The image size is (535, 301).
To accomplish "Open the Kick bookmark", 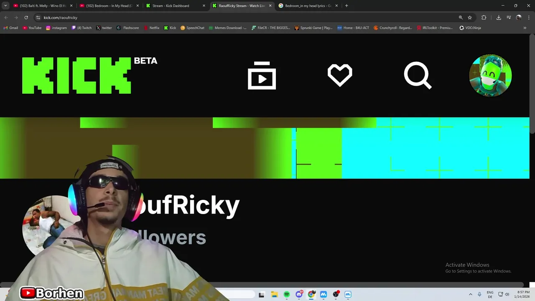I will point(170,28).
